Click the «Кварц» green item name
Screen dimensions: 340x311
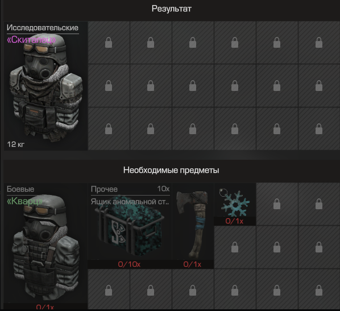(24, 201)
